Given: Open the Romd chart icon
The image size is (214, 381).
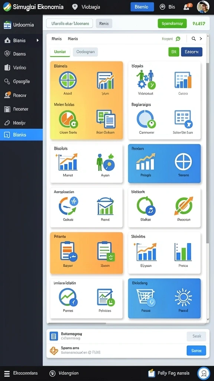Looking at the screenshot, I should click(105, 206).
